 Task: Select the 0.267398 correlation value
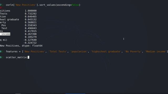click(31, 34)
